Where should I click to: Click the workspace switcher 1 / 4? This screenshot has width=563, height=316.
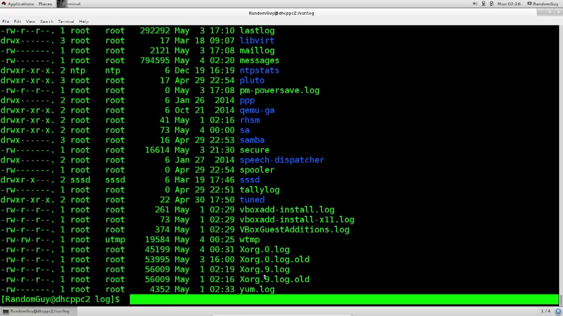(x=545, y=311)
